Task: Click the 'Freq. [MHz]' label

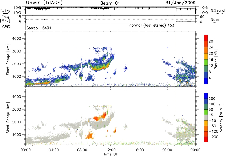Action: [5, 19]
